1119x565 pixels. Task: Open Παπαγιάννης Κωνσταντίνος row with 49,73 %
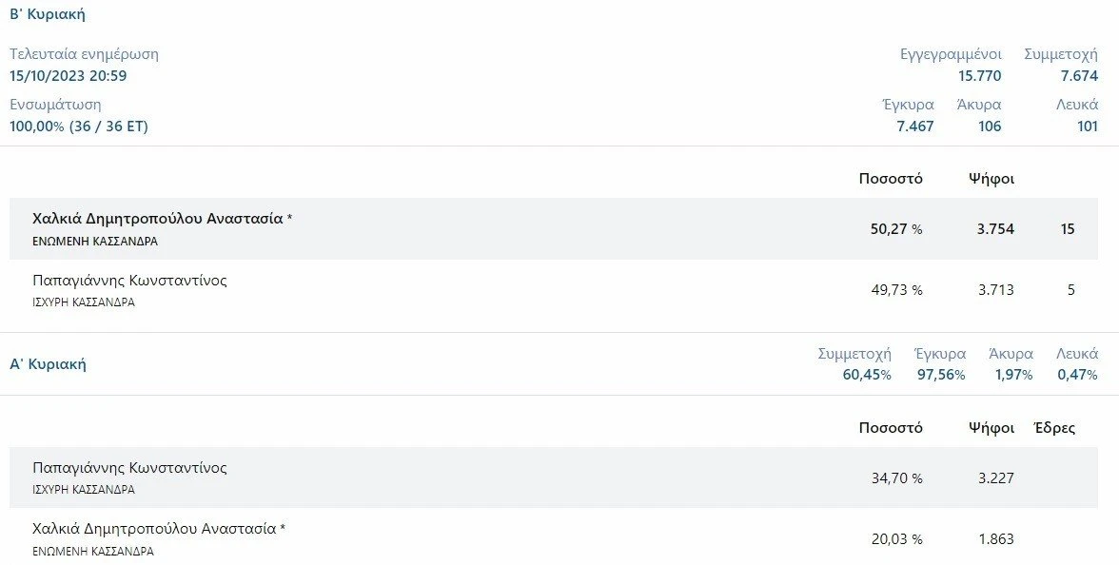point(553,289)
